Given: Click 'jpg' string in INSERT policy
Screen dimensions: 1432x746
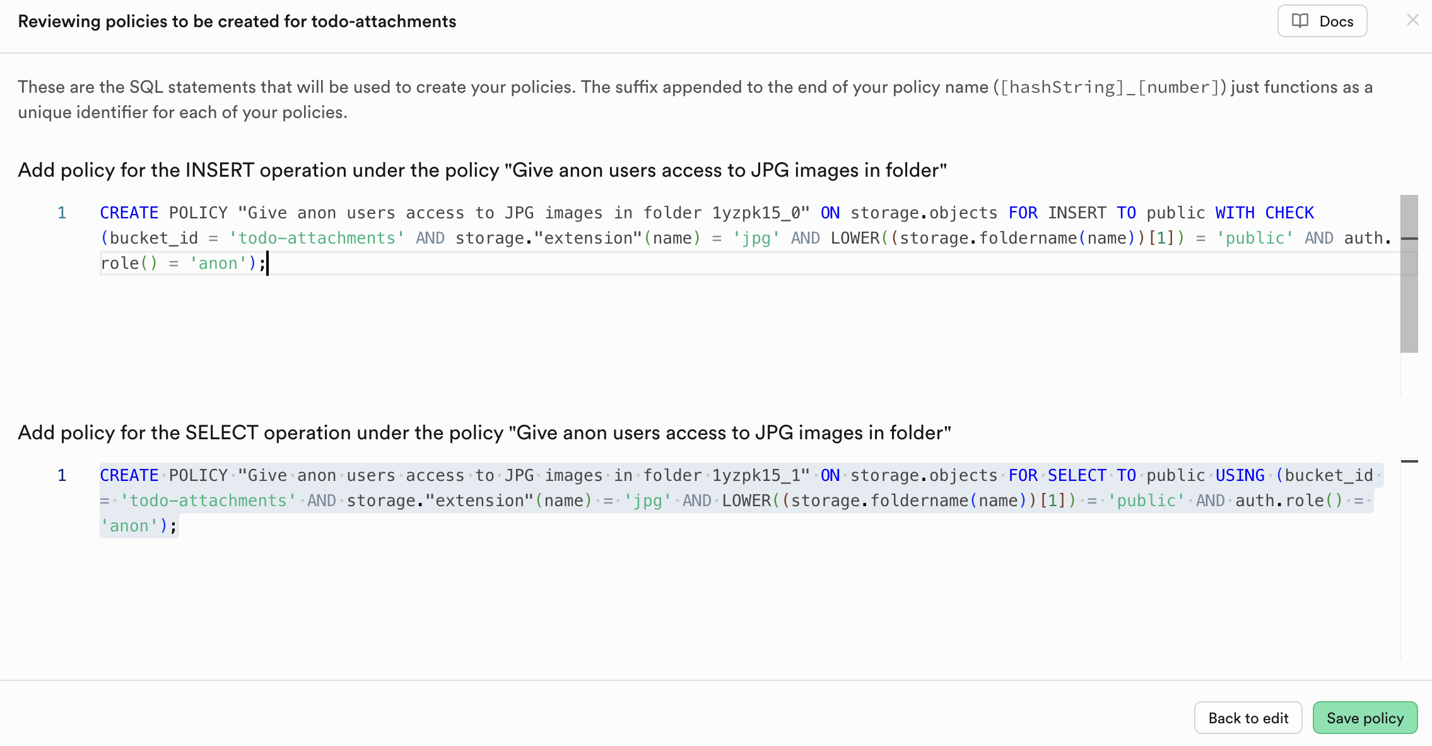Looking at the screenshot, I should (756, 238).
